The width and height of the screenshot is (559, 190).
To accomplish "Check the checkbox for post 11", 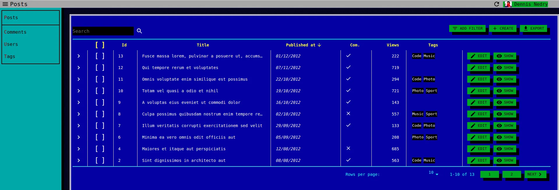I will click(100, 79).
